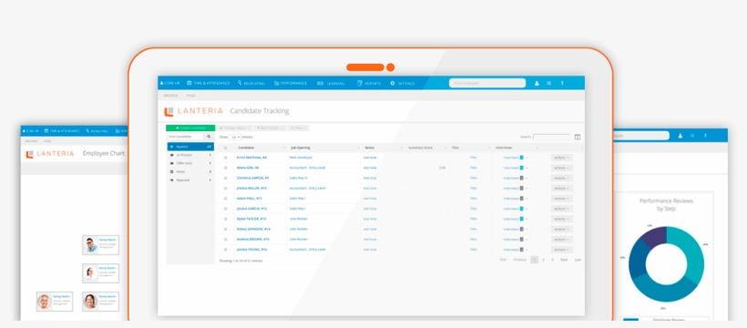Select the Offer Sent status filter
The width and height of the screenshot is (747, 328).
[x=190, y=163]
